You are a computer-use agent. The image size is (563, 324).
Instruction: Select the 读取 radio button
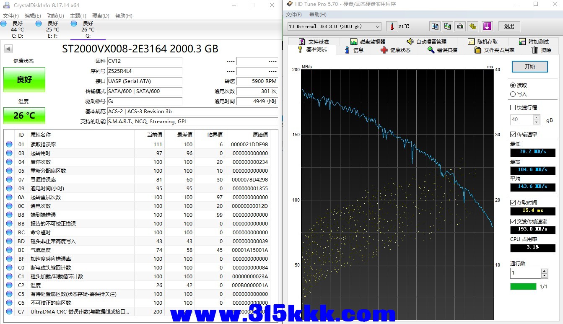[x=513, y=85]
